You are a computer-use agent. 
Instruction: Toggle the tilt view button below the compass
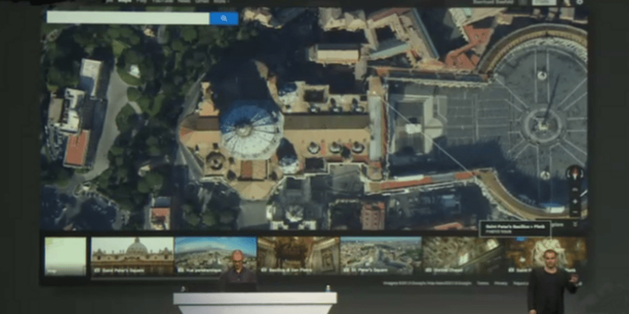pyautogui.click(x=575, y=189)
